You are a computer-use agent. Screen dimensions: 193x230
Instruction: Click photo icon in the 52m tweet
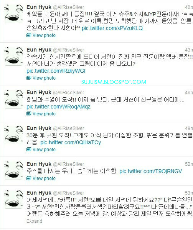point(29,178)
